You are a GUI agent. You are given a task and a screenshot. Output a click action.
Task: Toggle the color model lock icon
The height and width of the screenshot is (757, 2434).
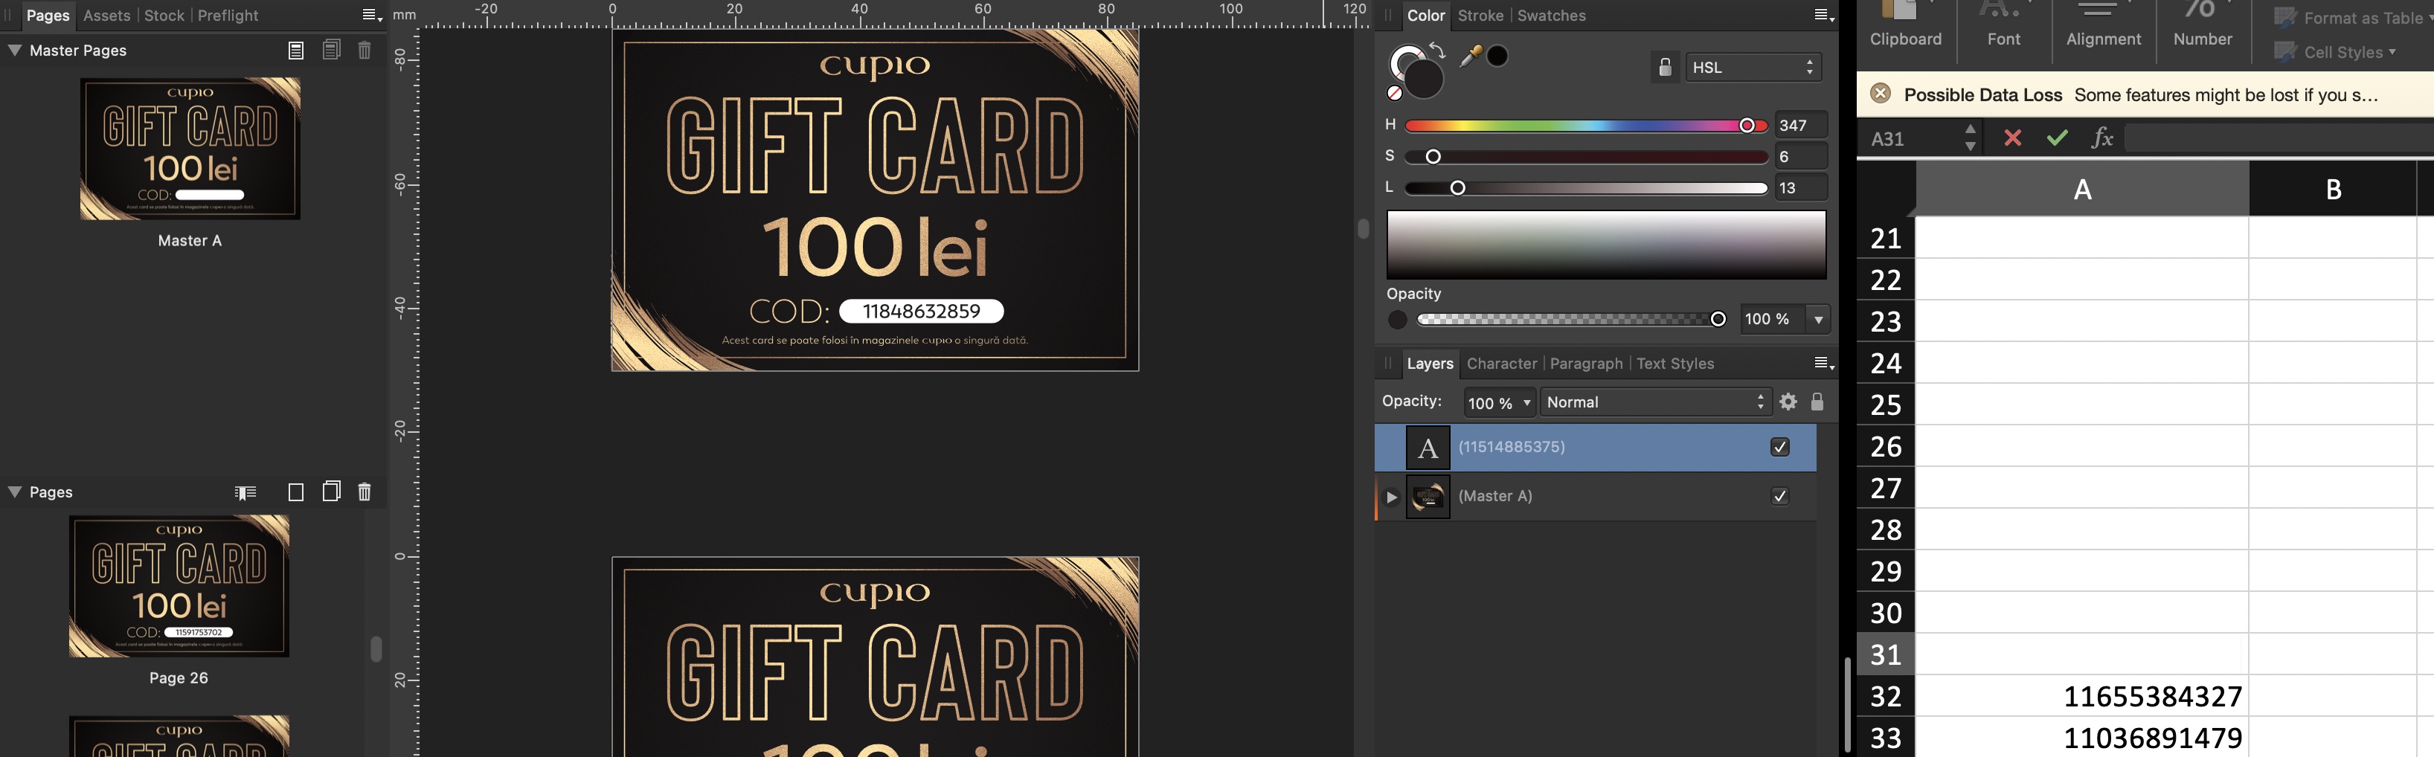point(1665,67)
